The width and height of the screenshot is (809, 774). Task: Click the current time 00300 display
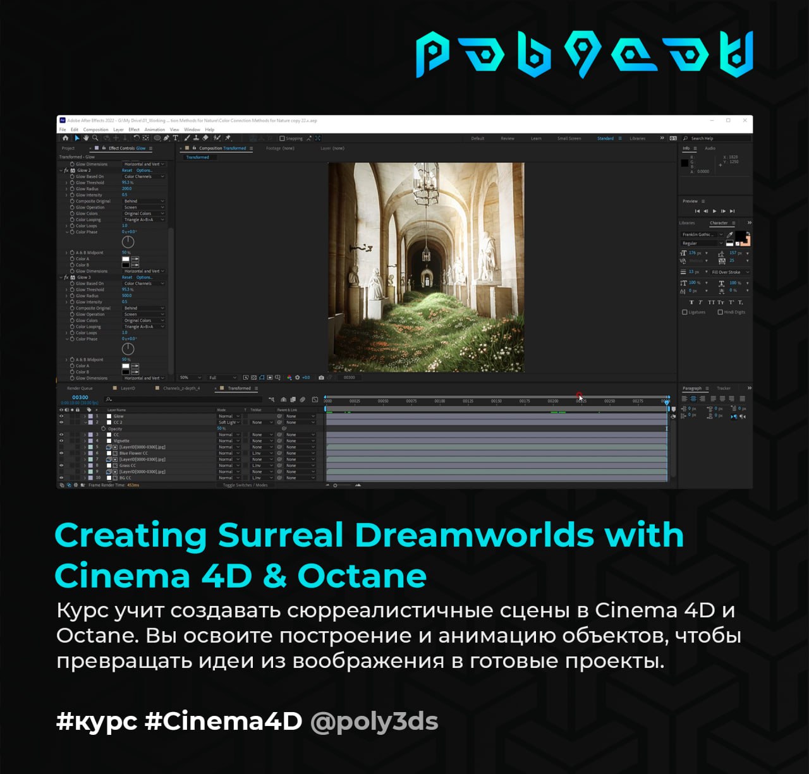click(80, 397)
